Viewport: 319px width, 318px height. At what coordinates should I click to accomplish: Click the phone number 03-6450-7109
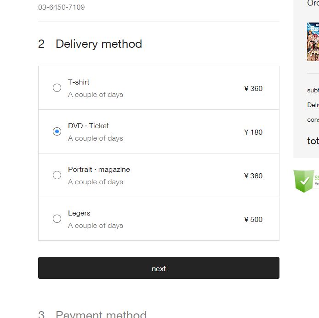tap(61, 7)
